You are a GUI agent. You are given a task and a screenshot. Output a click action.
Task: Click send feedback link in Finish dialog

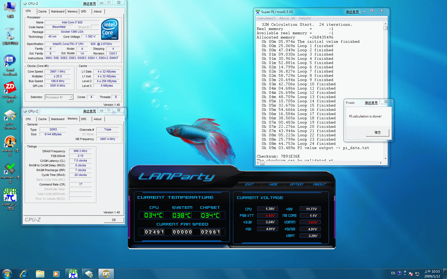[371, 103]
